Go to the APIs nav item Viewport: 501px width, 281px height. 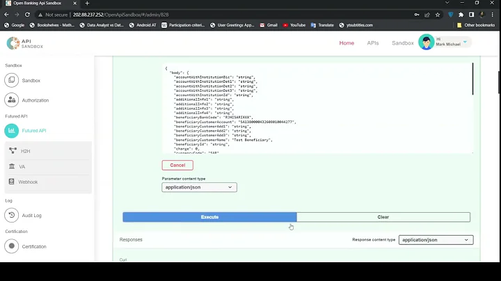(372, 43)
